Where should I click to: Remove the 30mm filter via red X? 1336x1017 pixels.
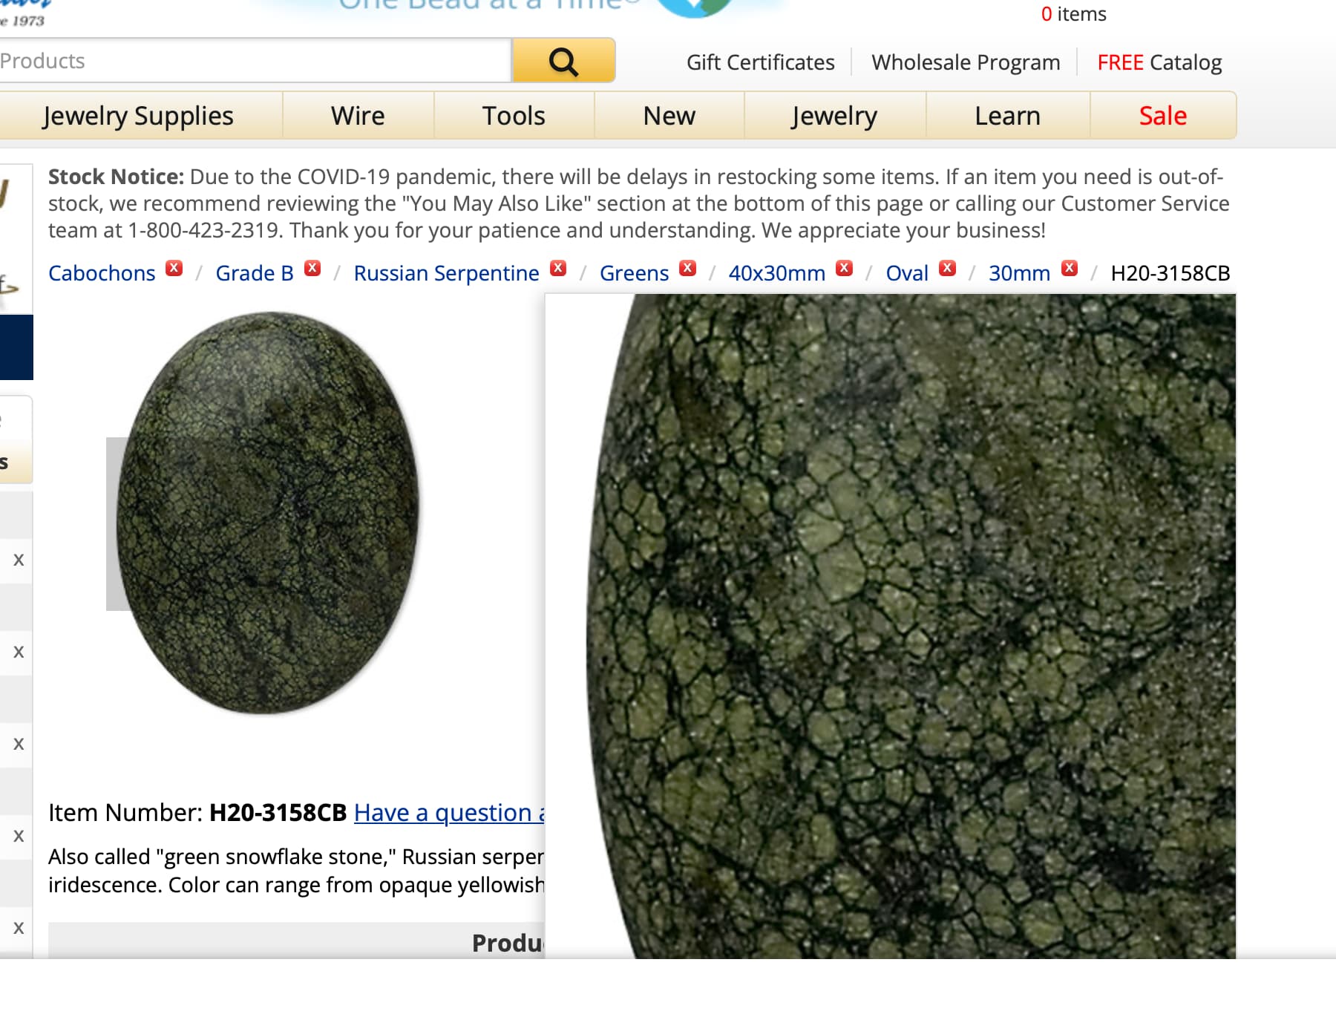point(1070,269)
